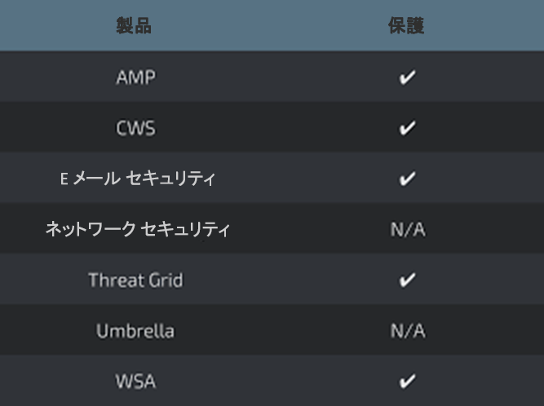The height and width of the screenshot is (406, 544).
Task: Click the AMP protection checkmark
Action: pyautogui.click(x=407, y=77)
